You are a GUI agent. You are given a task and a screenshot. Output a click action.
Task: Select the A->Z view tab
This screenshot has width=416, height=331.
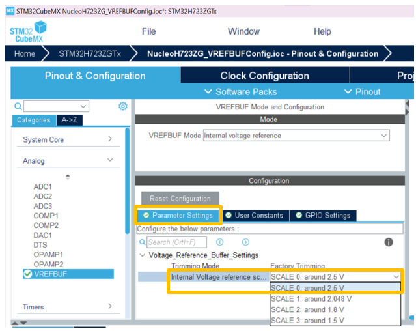coord(70,120)
